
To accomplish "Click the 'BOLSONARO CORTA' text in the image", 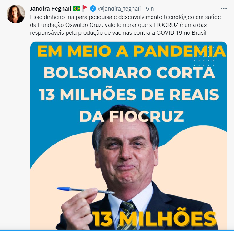I will tap(129, 73).
